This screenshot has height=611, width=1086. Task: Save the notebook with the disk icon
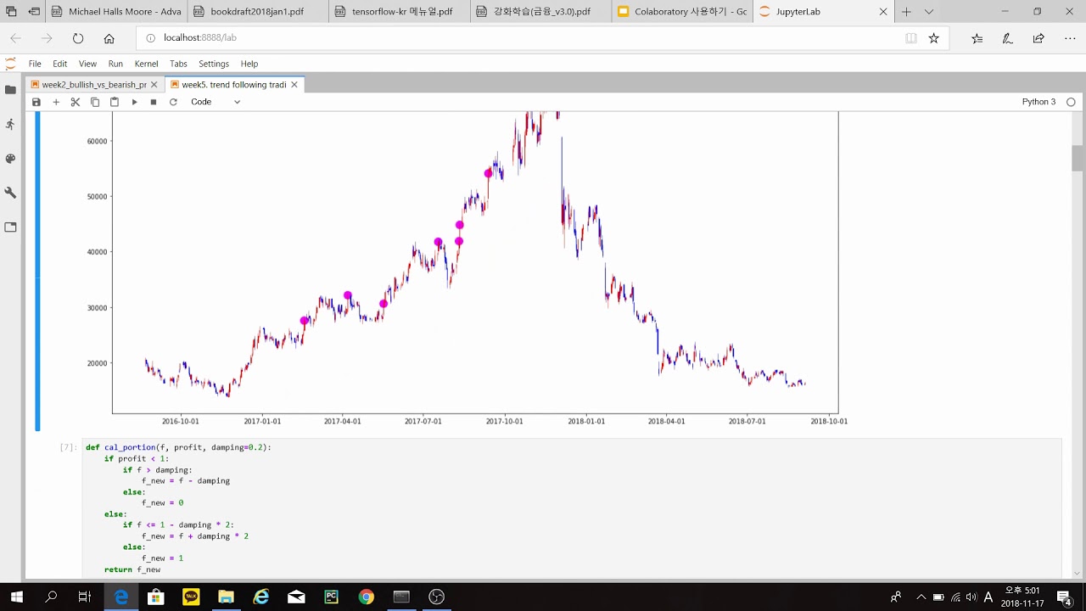pos(36,102)
